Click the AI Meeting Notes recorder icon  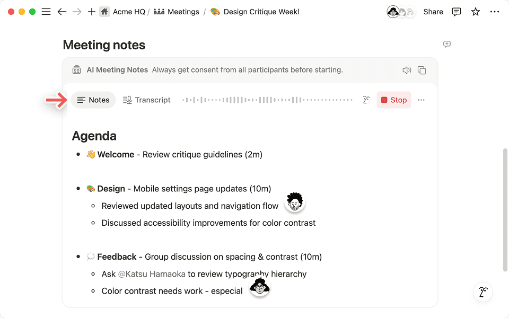pos(76,69)
